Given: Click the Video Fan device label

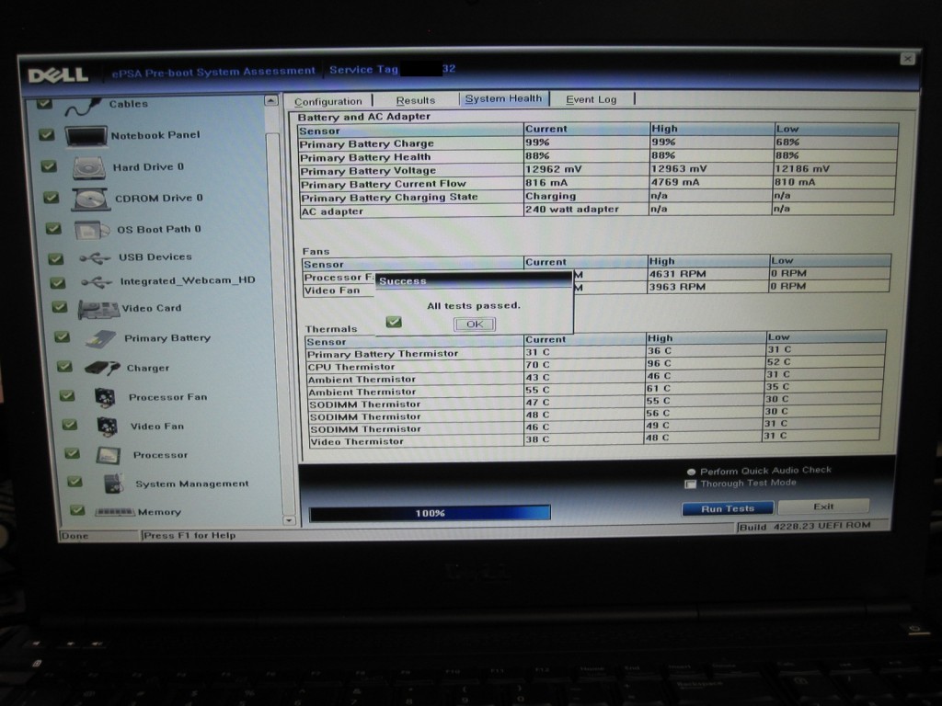Looking at the screenshot, I should pyautogui.click(x=157, y=427).
